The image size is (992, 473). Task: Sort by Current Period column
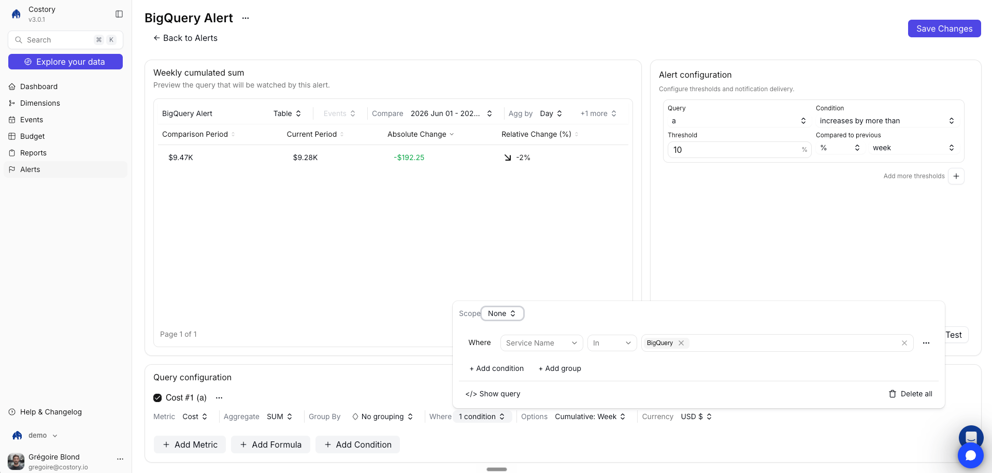315,134
